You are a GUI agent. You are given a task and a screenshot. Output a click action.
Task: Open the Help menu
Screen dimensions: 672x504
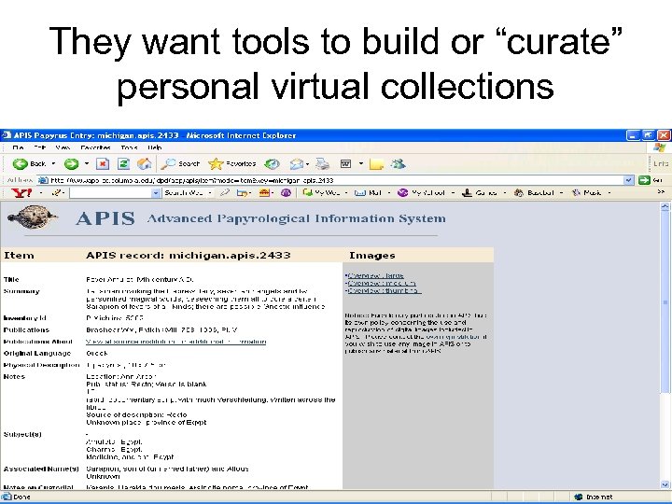(154, 147)
